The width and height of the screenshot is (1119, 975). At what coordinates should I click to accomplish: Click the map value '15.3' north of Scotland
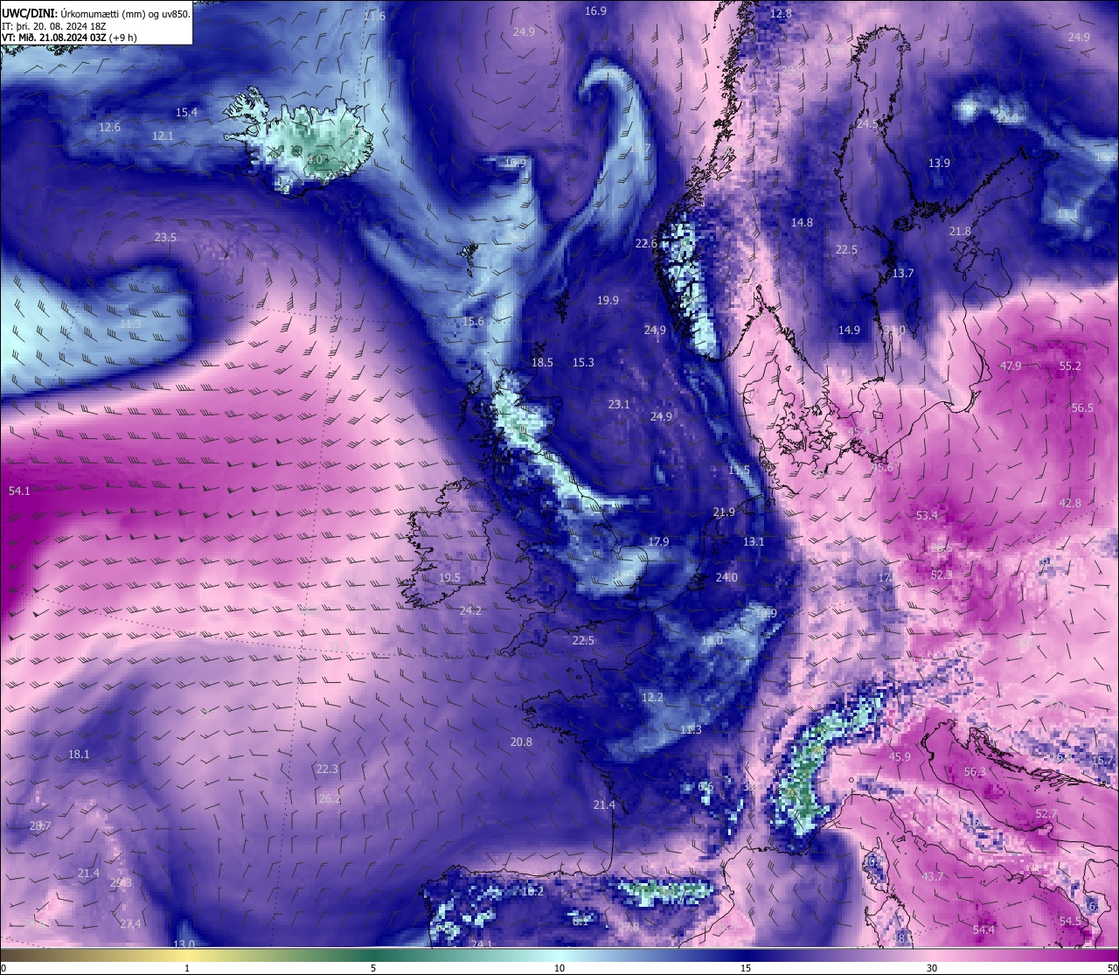(583, 363)
